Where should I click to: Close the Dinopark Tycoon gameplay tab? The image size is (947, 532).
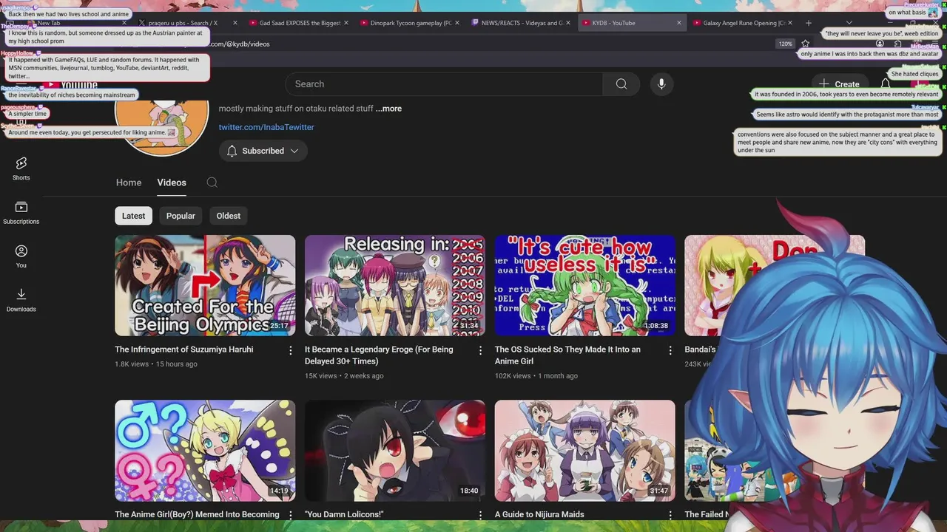[x=456, y=23]
